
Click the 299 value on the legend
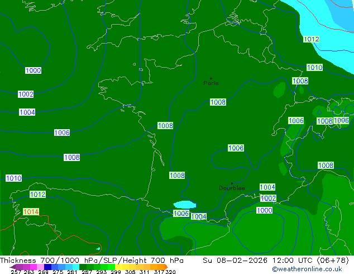[116, 272]
